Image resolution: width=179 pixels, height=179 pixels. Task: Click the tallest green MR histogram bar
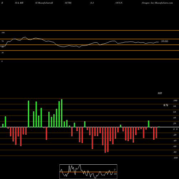62,113
